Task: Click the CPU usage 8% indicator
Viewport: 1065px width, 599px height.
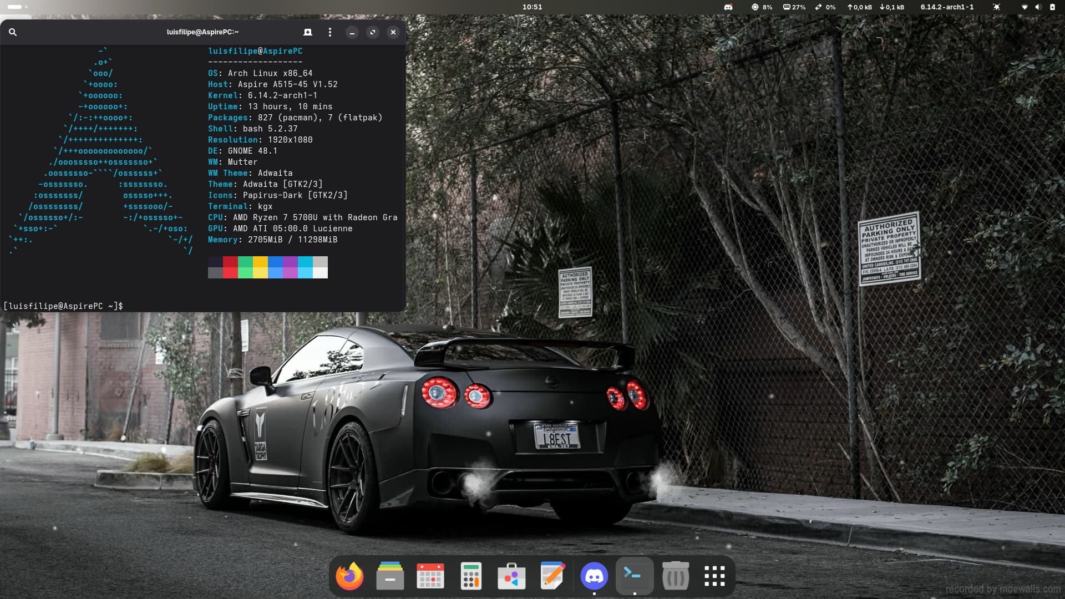Action: click(x=762, y=7)
